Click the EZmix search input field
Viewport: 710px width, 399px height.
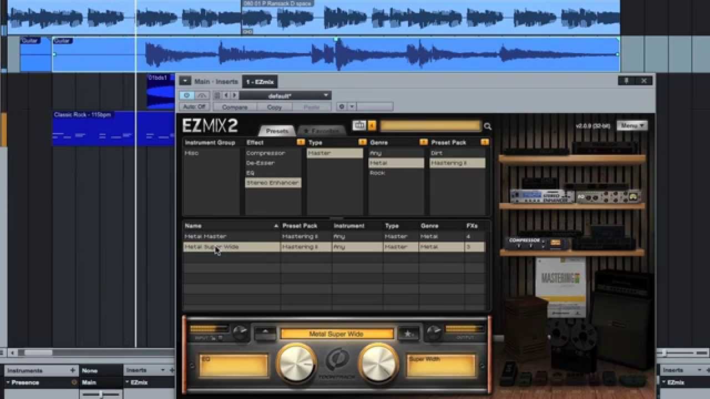[x=430, y=126]
